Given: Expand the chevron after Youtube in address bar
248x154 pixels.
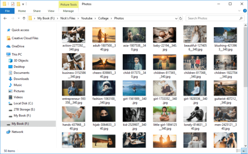Looking at the screenshot, I should pos(95,19).
